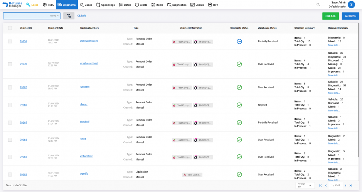Click the PHOTOTE chip in row 99338
Screen dimensions: 362x192
(203, 42)
